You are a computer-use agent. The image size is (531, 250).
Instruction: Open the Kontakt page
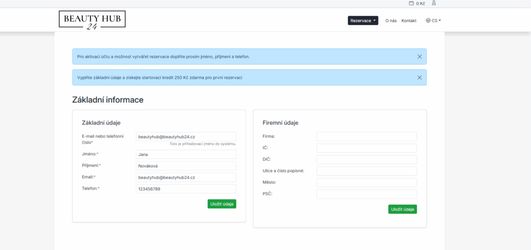coord(409,21)
